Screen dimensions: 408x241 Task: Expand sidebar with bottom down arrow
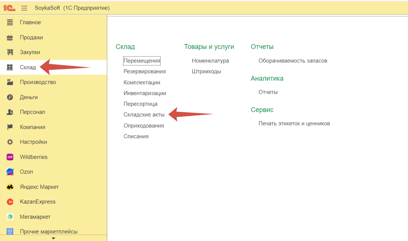pos(53,238)
